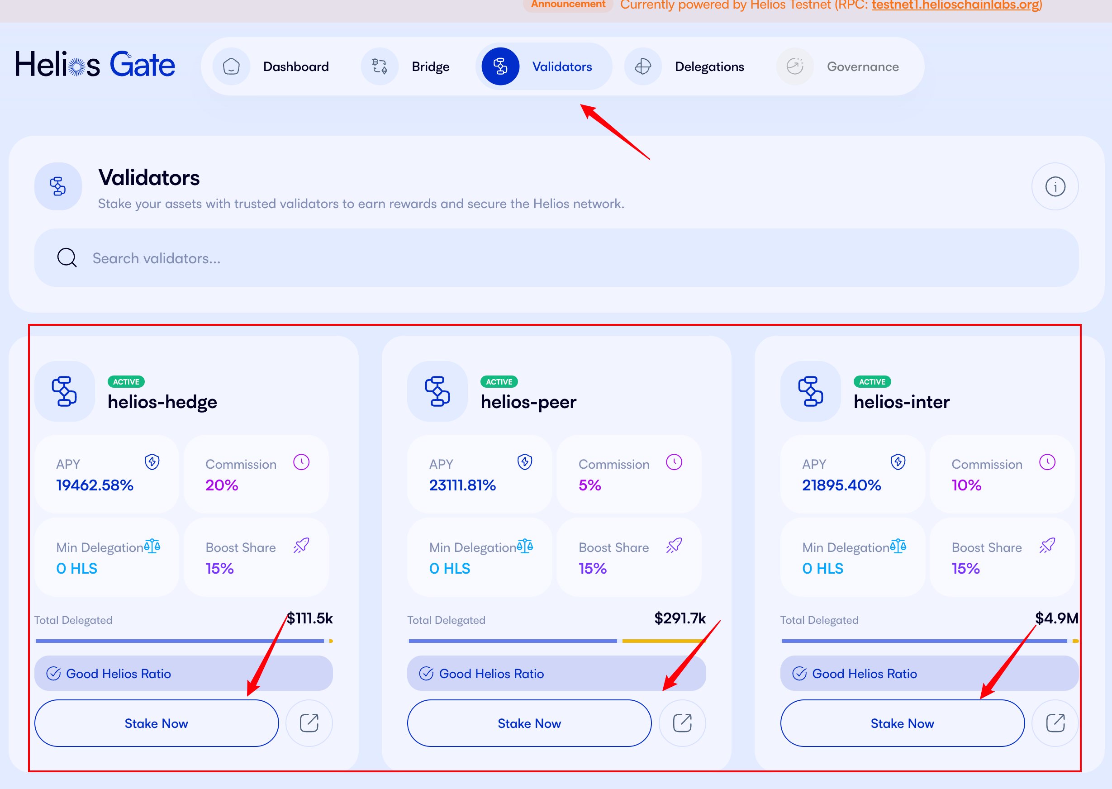The width and height of the screenshot is (1112, 789).
Task: Open the testnet1.helioschainlabs.org RPC link
Action: 955,5
